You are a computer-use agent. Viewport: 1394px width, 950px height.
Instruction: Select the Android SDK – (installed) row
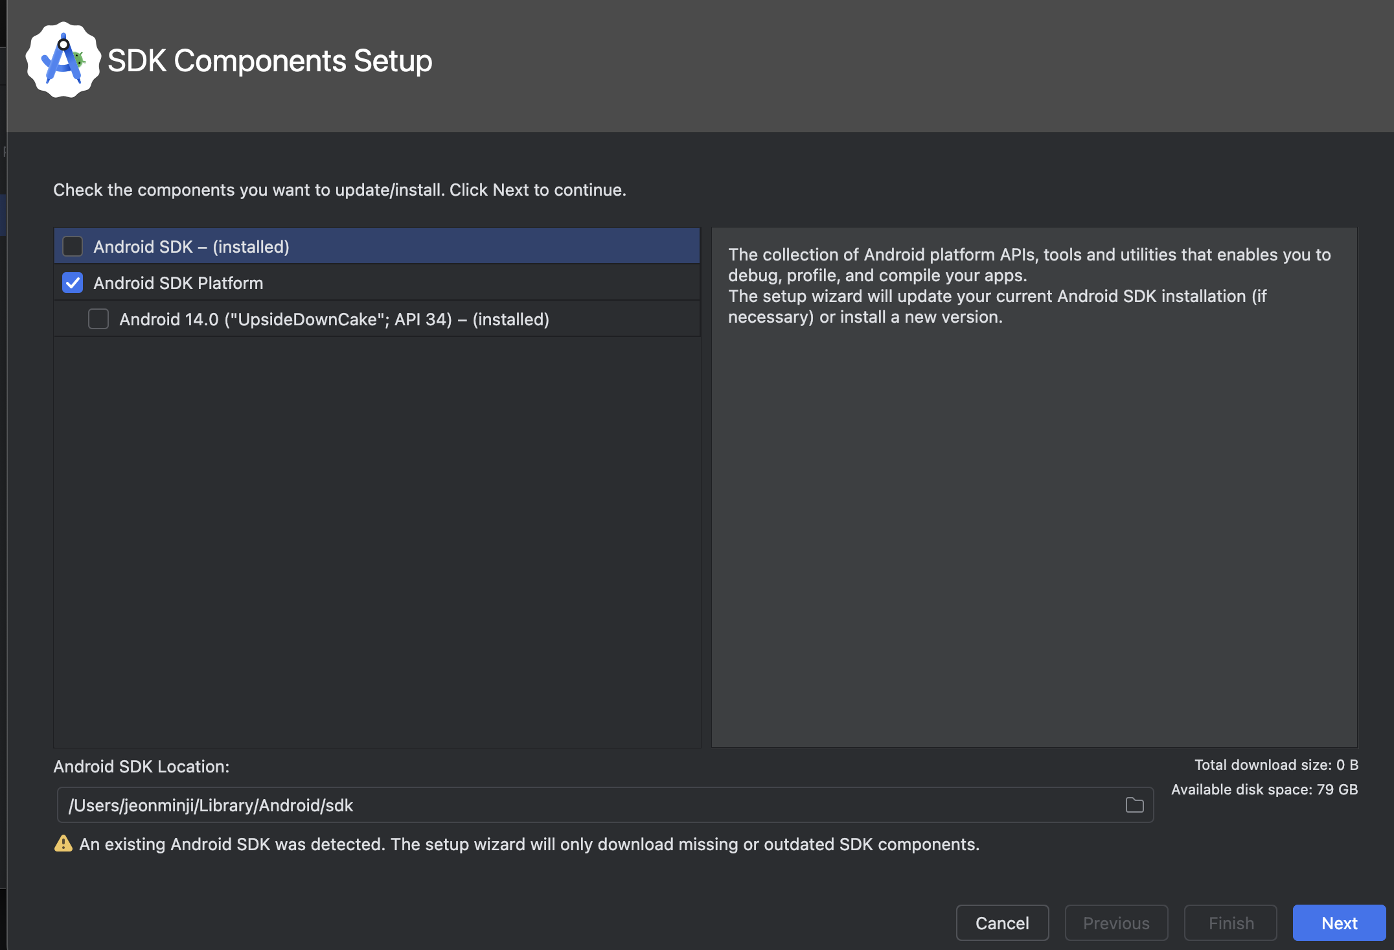click(x=377, y=246)
